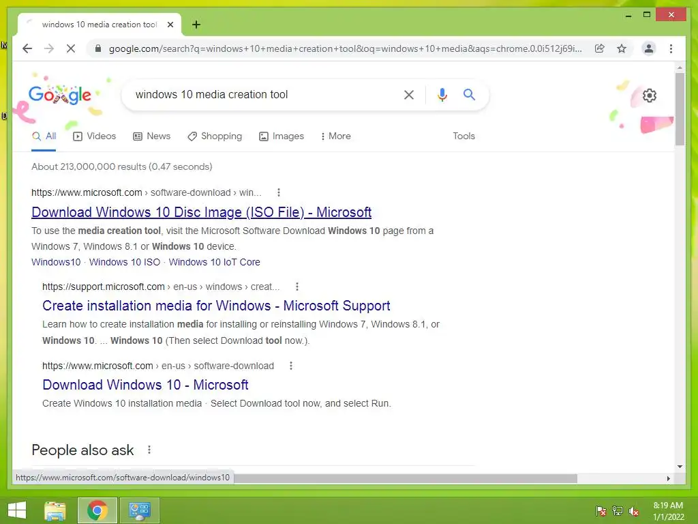Switch to Images results
The height and width of the screenshot is (524, 698).
(x=282, y=136)
